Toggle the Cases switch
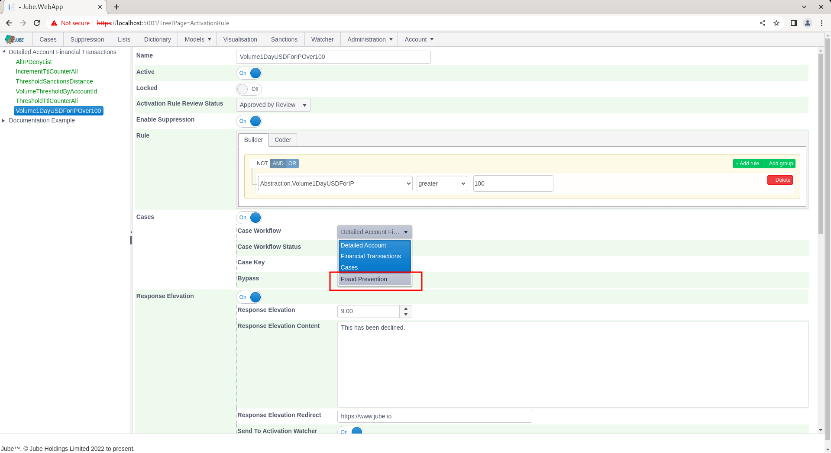 (x=249, y=218)
